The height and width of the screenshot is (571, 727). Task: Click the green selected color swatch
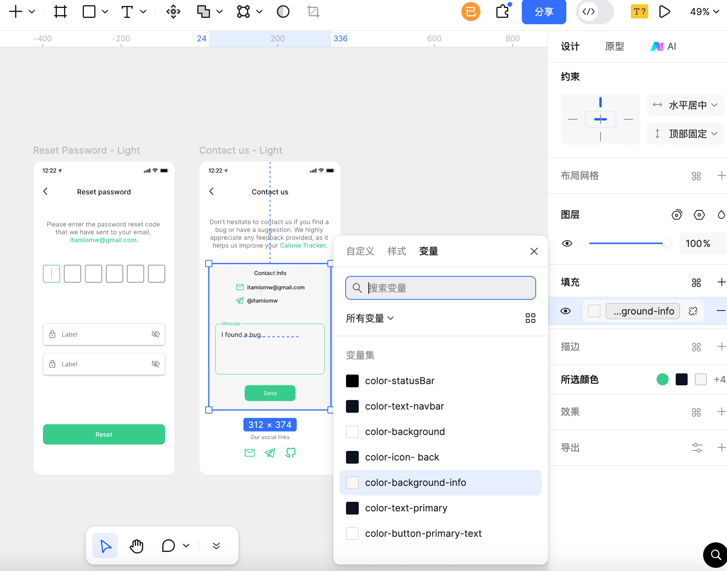click(x=662, y=379)
